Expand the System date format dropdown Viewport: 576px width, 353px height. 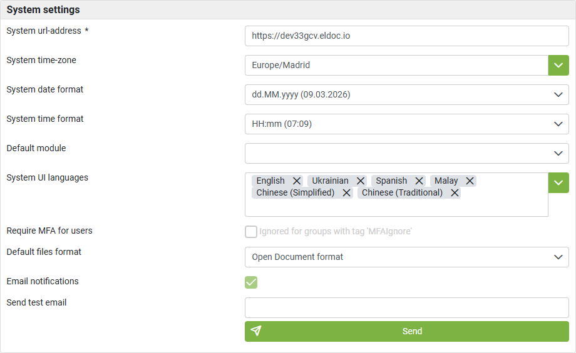(407, 94)
